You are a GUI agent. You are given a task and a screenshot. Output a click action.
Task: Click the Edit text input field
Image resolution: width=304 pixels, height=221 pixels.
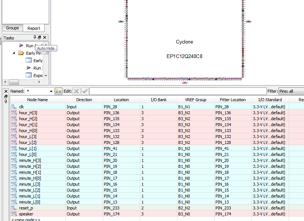173,91
